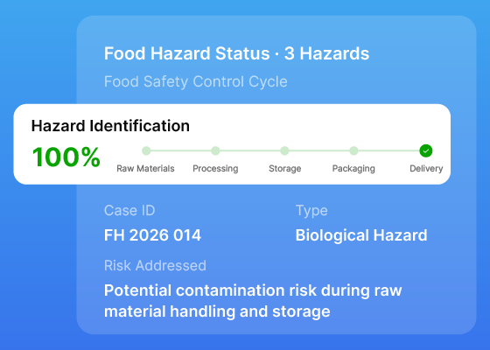490x350 pixels.
Task: Click the Biological Hazard type value
Action: 361,235
